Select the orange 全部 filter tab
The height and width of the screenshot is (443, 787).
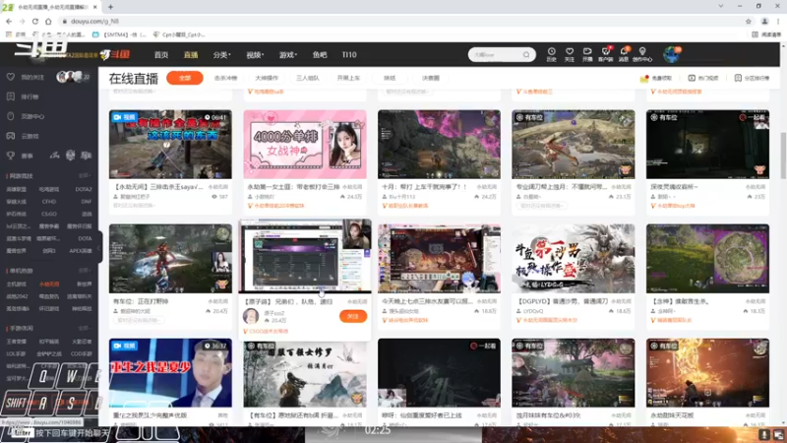185,79
